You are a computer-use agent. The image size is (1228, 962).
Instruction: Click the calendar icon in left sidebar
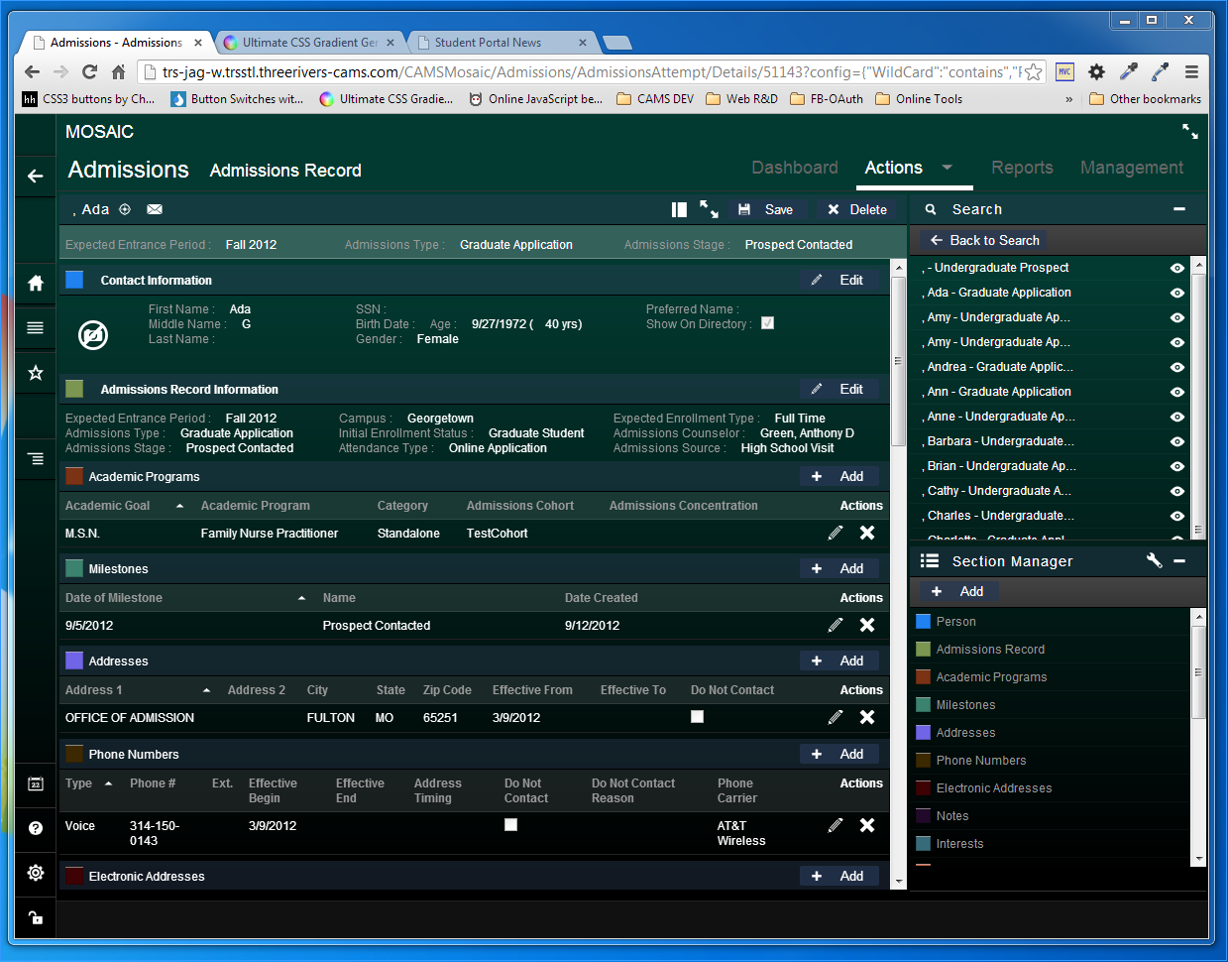pyautogui.click(x=36, y=783)
